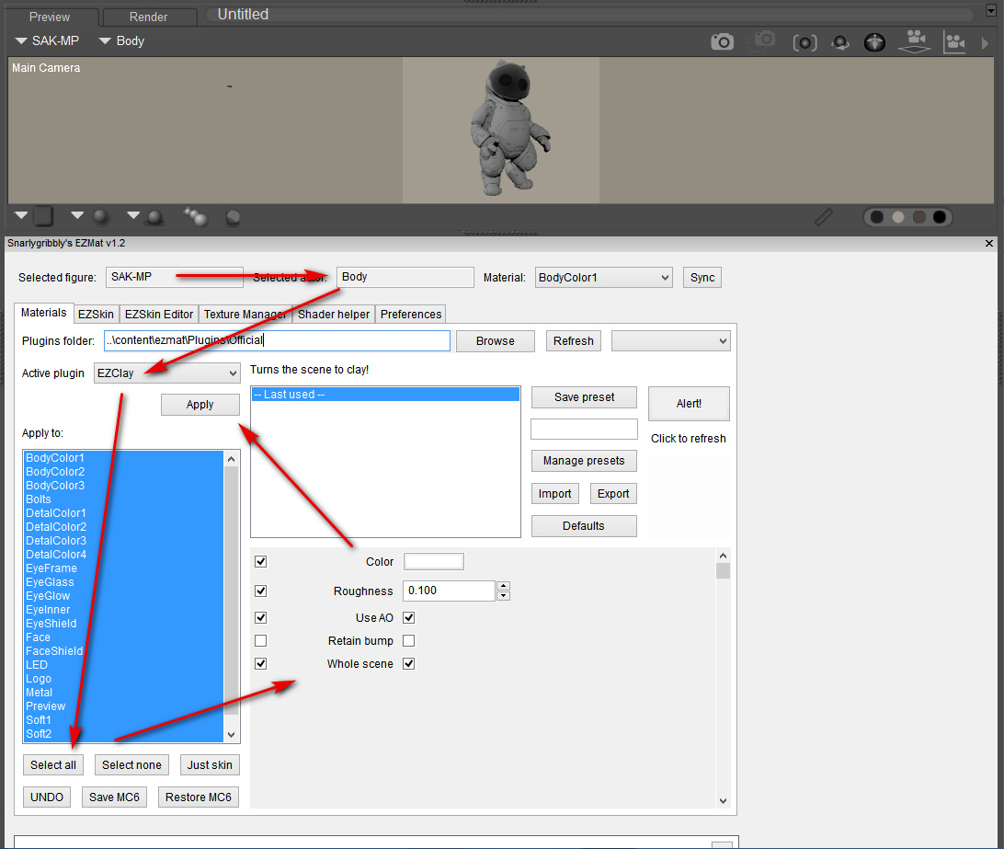Click the render camera snapshot icon

723,41
